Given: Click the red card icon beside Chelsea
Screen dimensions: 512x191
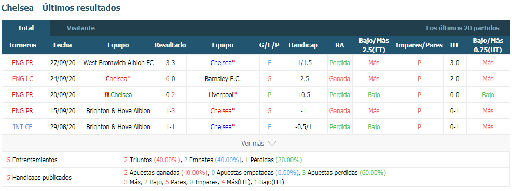Looking at the screenshot, I should (x=106, y=95).
